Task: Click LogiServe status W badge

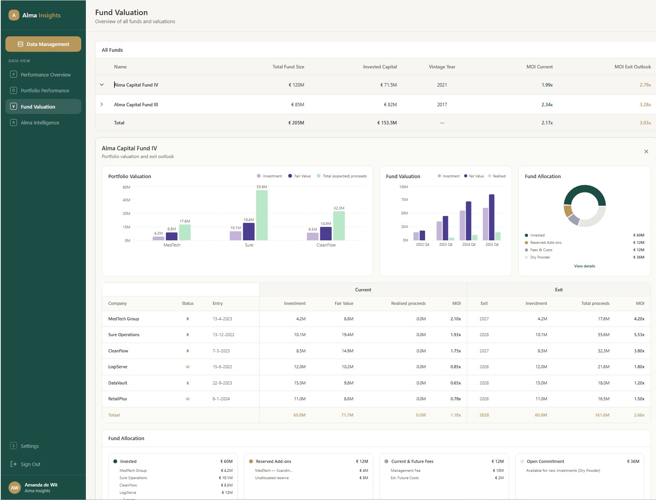Action: (188, 367)
